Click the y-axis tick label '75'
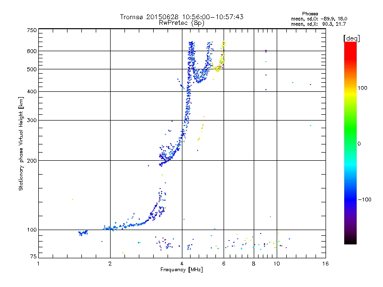The image size is (383, 287). click(34, 256)
